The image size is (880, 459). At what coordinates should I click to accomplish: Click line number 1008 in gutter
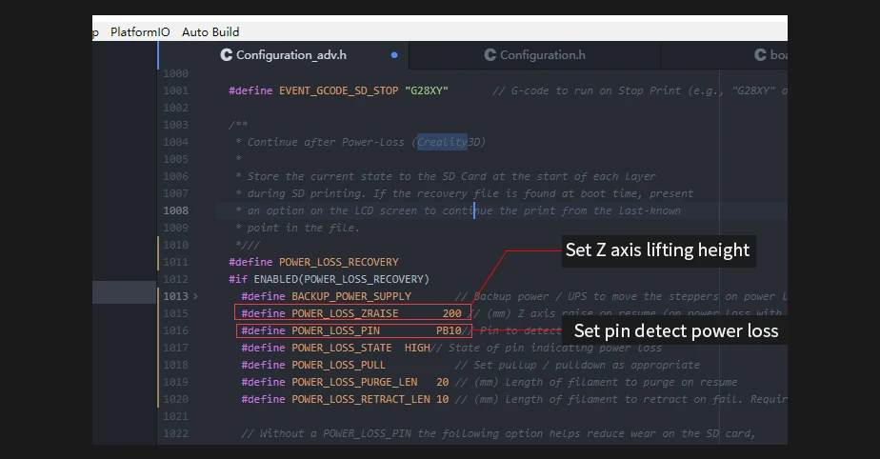175,210
